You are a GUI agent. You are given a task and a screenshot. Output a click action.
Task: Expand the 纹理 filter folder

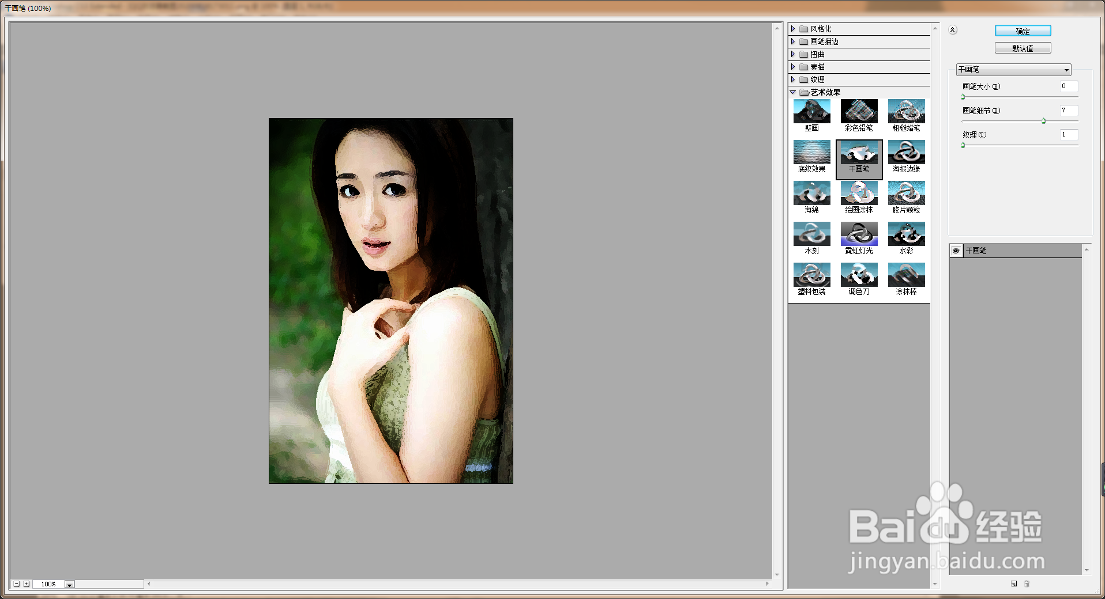point(793,79)
